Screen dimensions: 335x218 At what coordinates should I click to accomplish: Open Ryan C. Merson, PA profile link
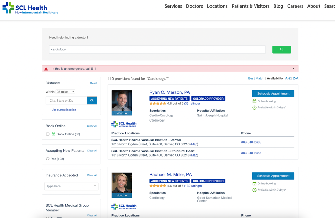170,92
